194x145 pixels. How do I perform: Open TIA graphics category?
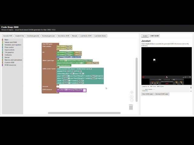pos(9,52)
